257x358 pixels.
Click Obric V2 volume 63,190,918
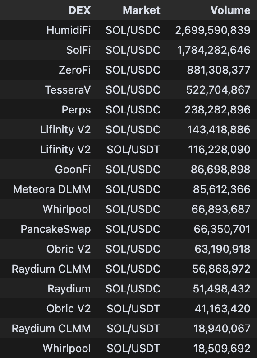point(222,249)
